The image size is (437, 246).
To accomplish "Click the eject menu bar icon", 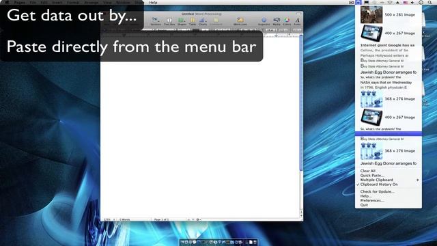I will point(397,3).
